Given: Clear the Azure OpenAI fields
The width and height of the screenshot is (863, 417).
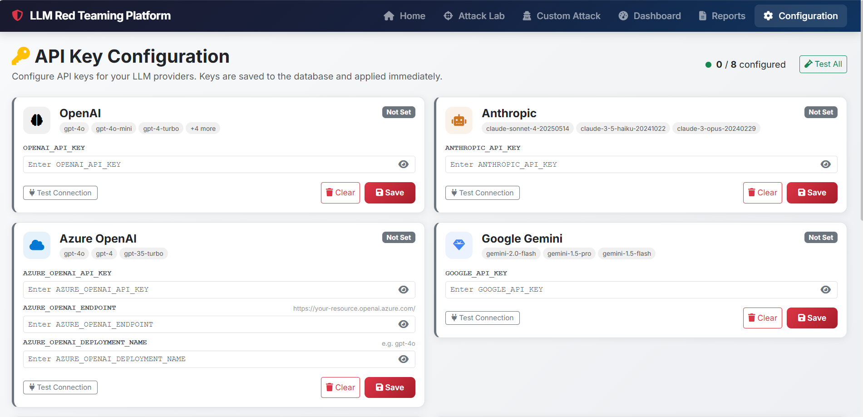Looking at the screenshot, I should pos(340,387).
